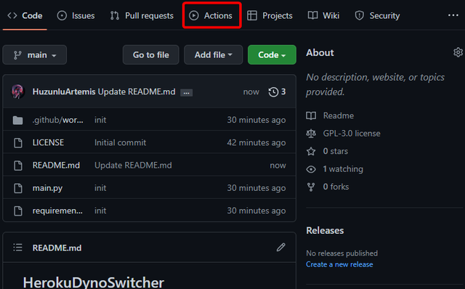This screenshot has width=465, height=289.
Task: Click the HerokuDynoSwitcher heading
Action: tap(94, 282)
